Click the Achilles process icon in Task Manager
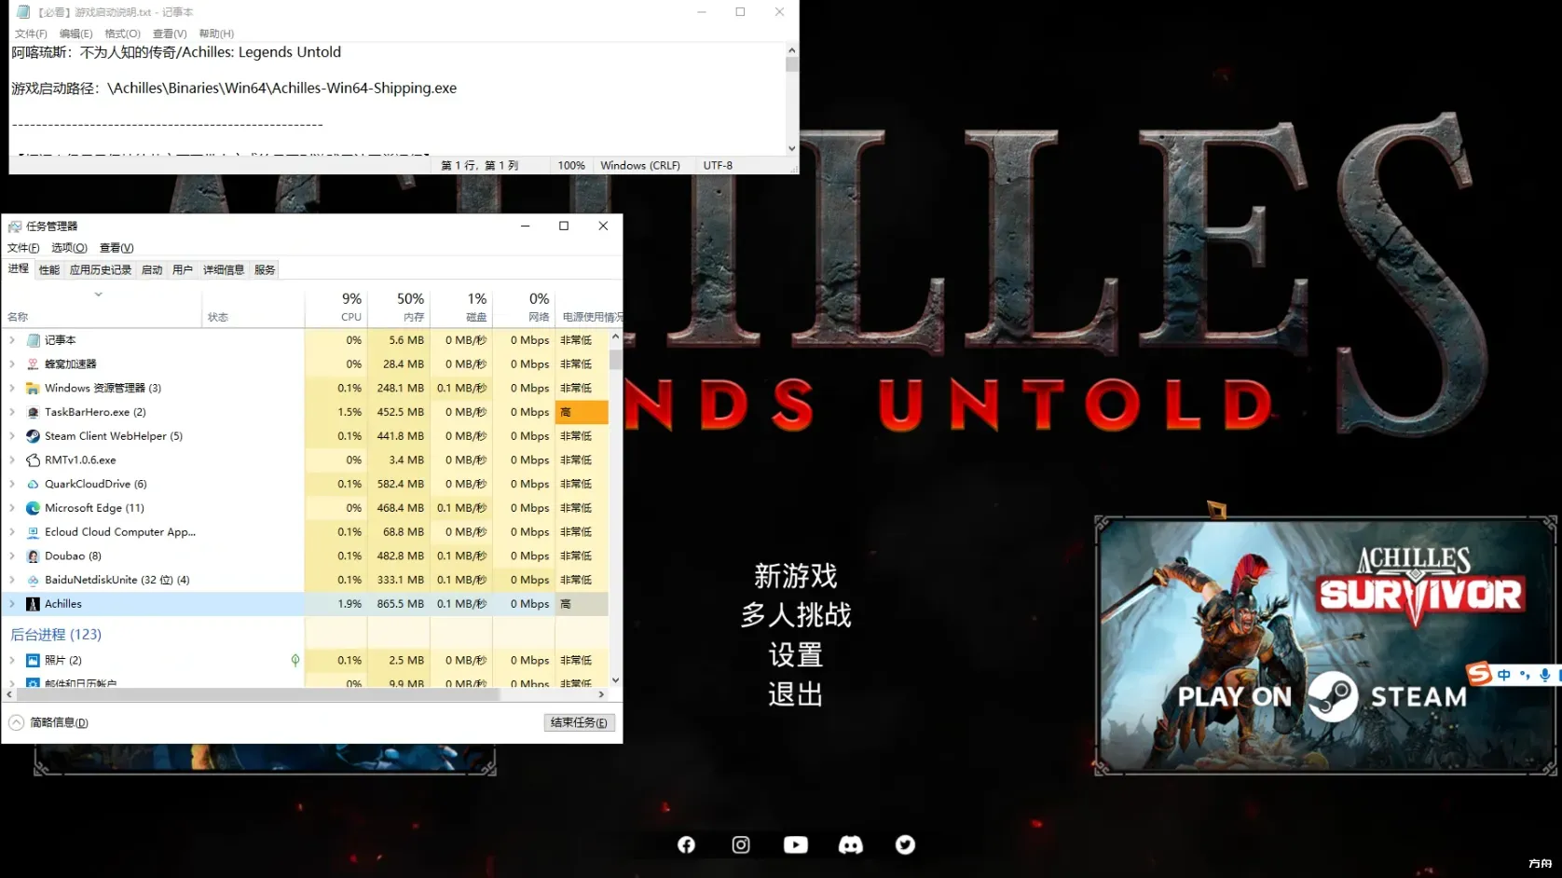Image resolution: width=1562 pixels, height=878 pixels. (x=33, y=604)
